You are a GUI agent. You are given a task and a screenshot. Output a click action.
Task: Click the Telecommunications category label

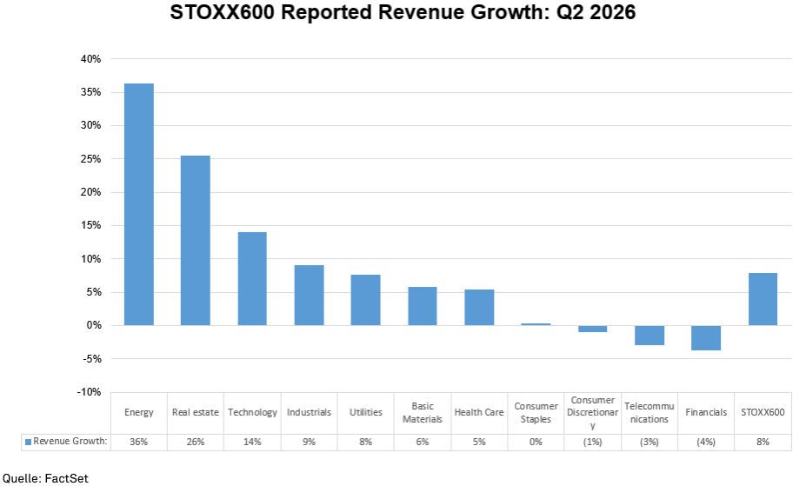[649, 412]
